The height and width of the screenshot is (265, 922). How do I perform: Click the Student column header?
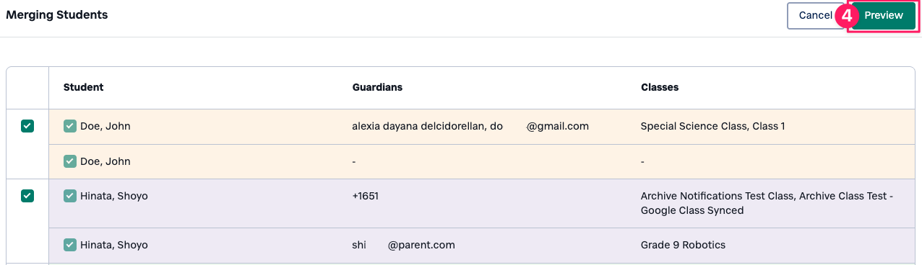tap(84, 87)
